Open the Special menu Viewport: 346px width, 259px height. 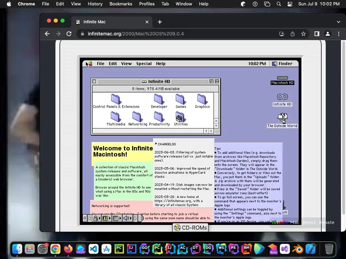(x=144, y=64)
